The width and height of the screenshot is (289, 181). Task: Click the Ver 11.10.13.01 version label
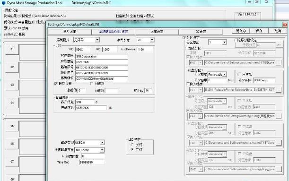(x=247, y=14)
